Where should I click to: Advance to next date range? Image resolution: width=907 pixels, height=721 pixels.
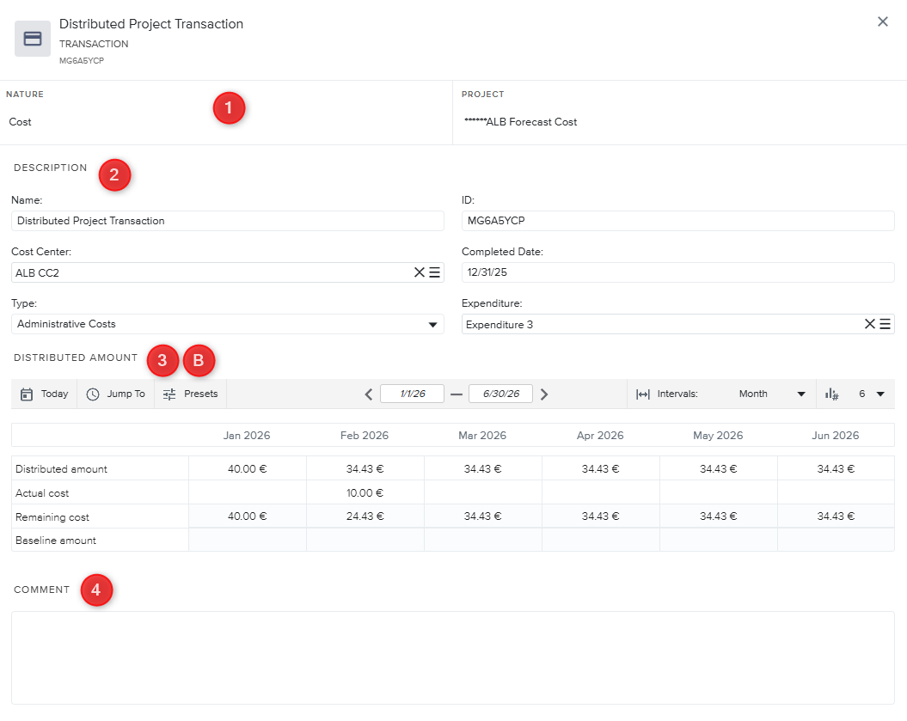[x=544, y=394]
